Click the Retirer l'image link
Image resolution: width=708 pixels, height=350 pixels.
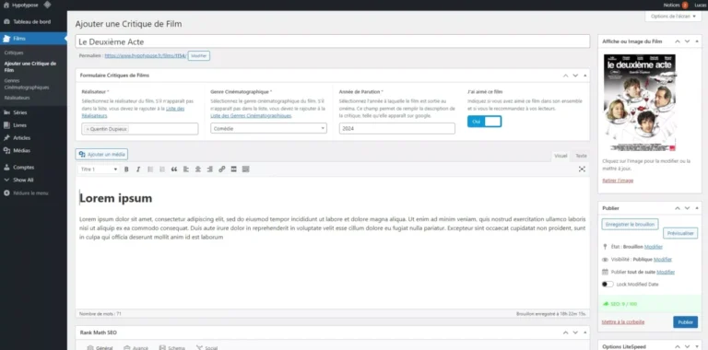click(618, 181)
